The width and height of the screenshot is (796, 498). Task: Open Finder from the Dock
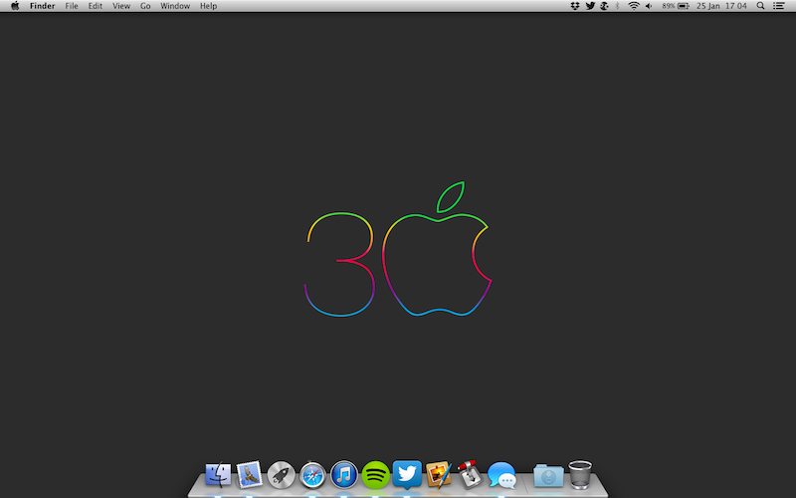pos(218,475)
